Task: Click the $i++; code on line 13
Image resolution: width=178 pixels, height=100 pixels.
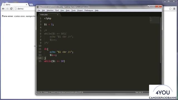Action: click(53, 55)
